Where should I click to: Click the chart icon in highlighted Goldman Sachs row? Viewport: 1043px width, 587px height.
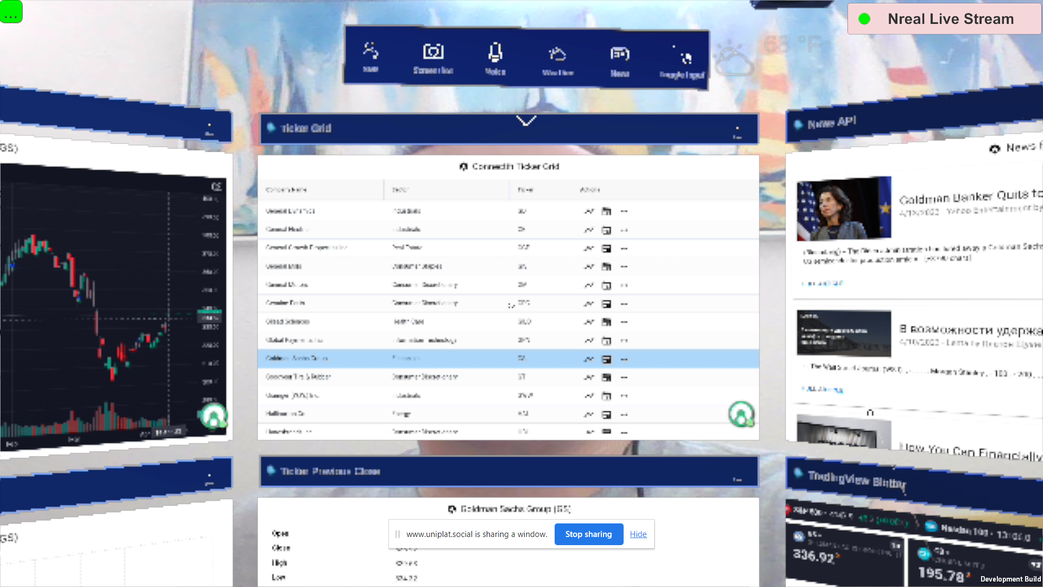tap(589, 359)
